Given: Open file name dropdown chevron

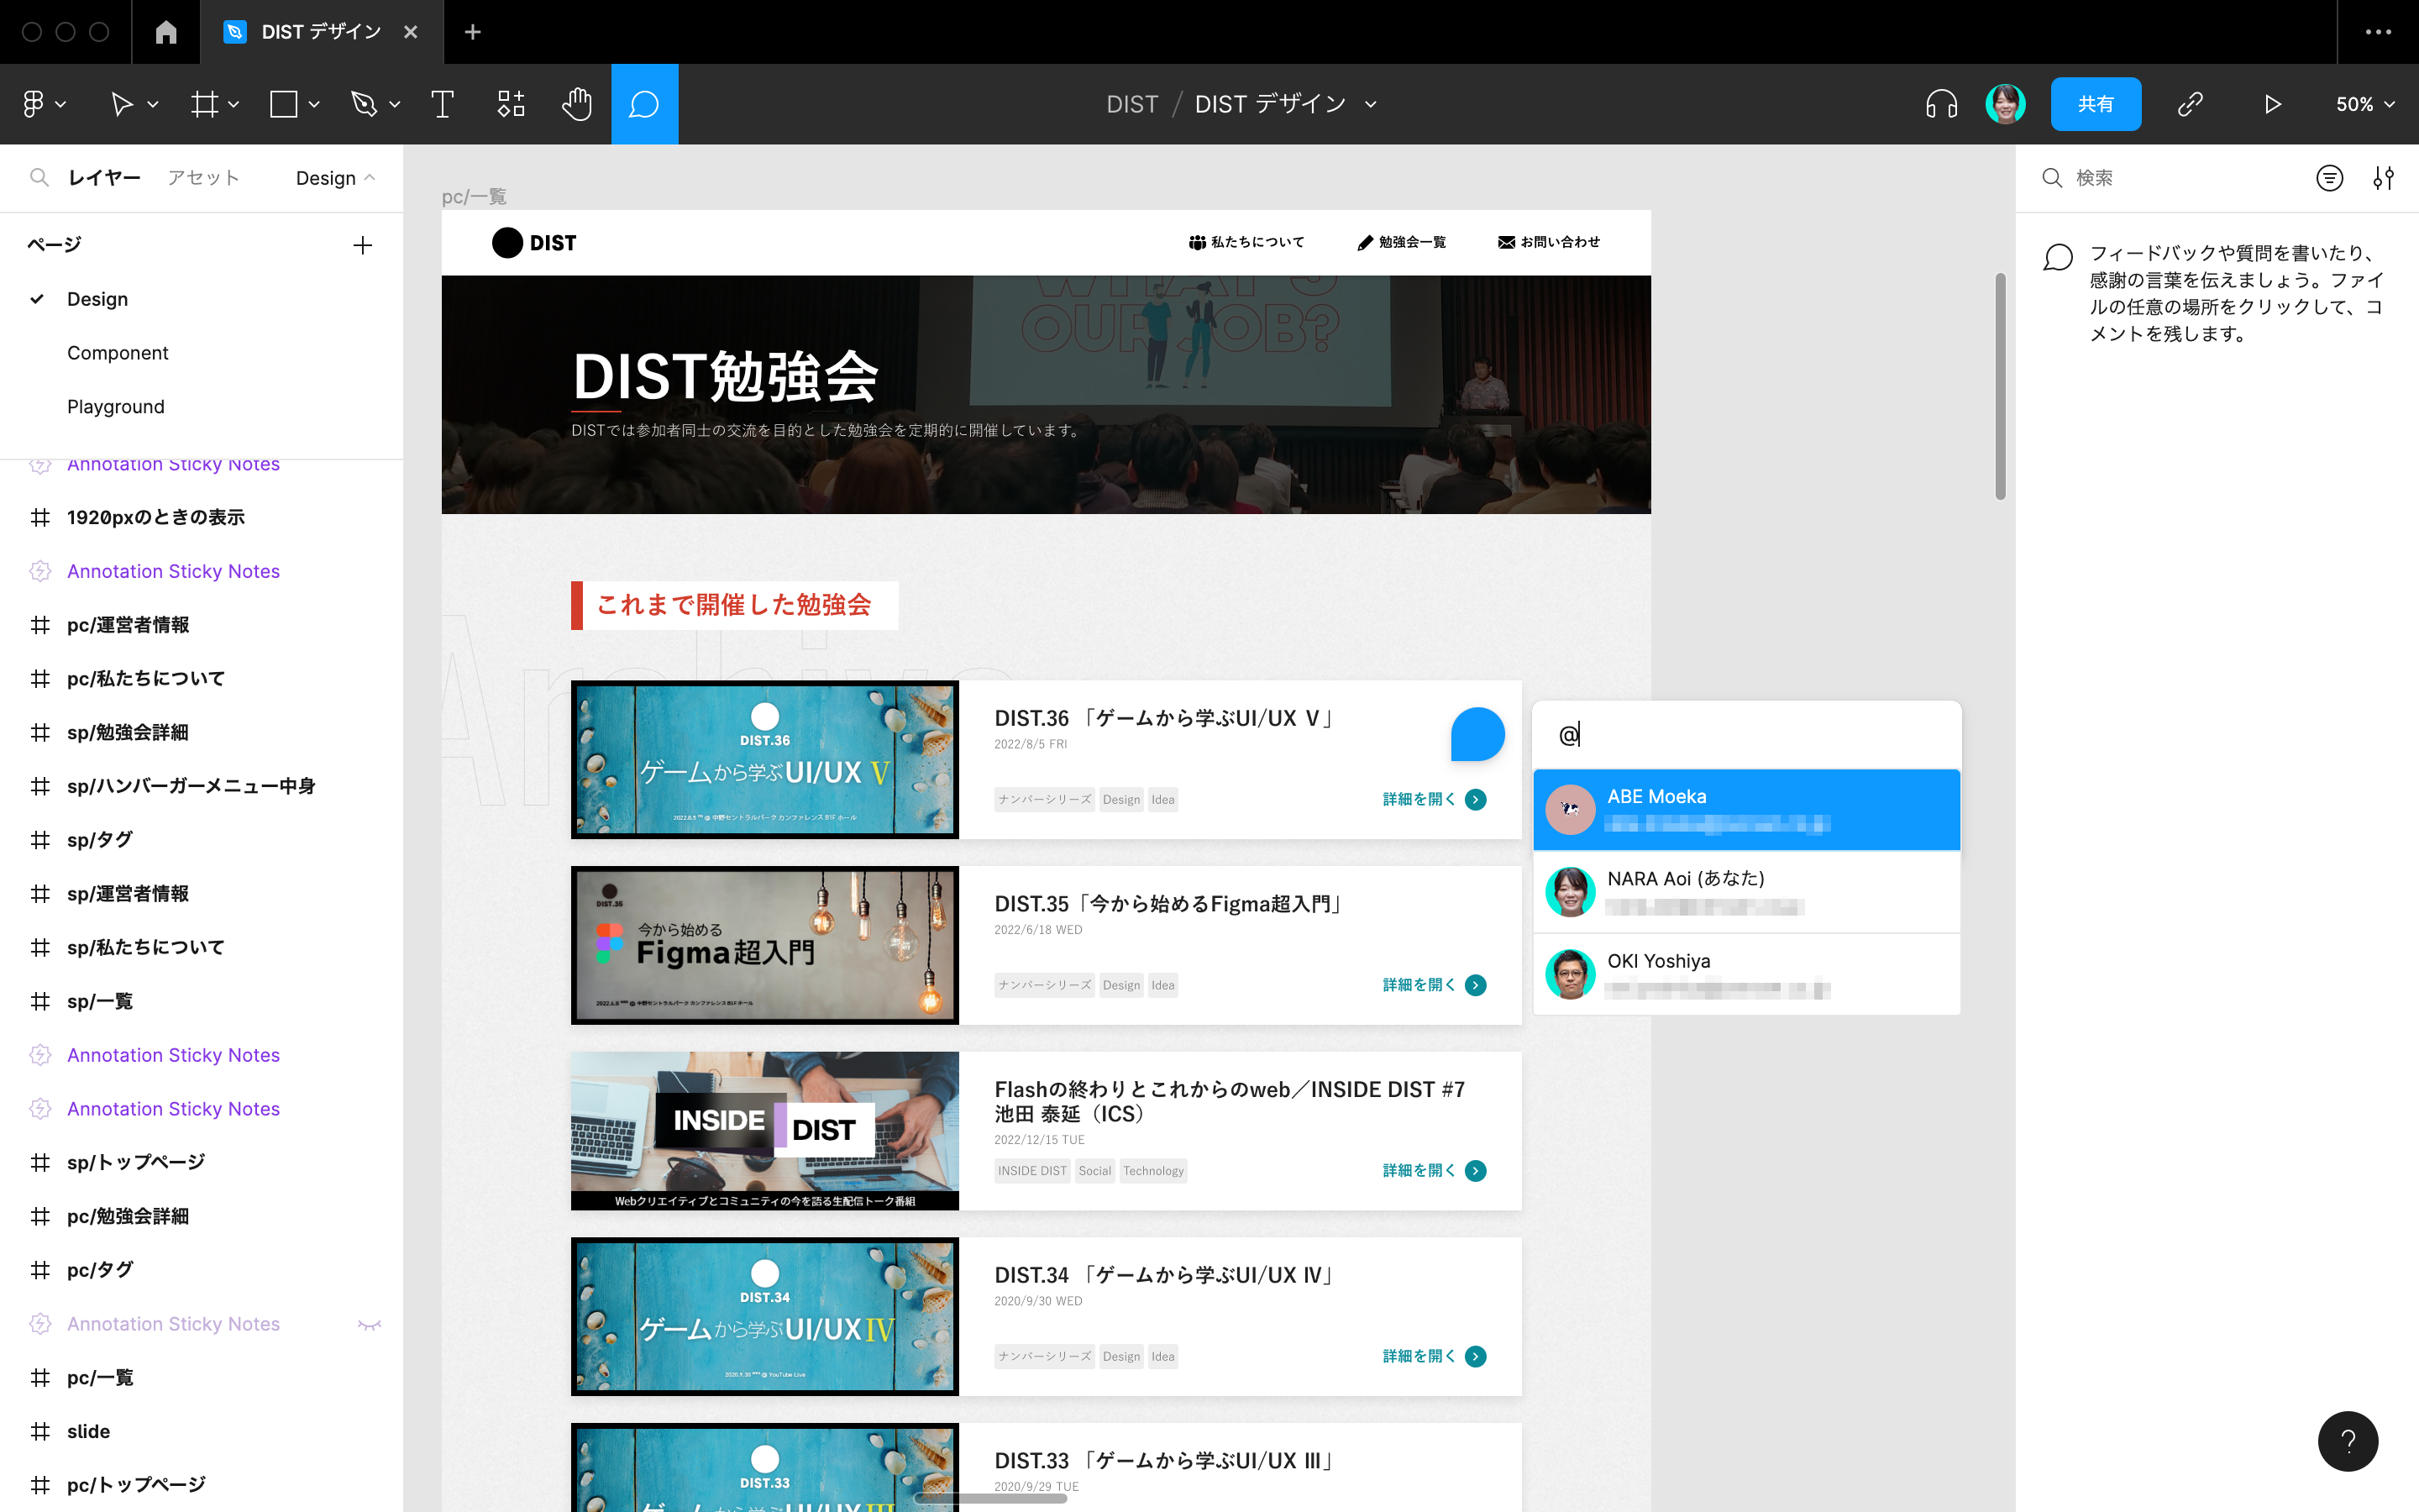Looking at the screenshot, I should point(1372,104).
